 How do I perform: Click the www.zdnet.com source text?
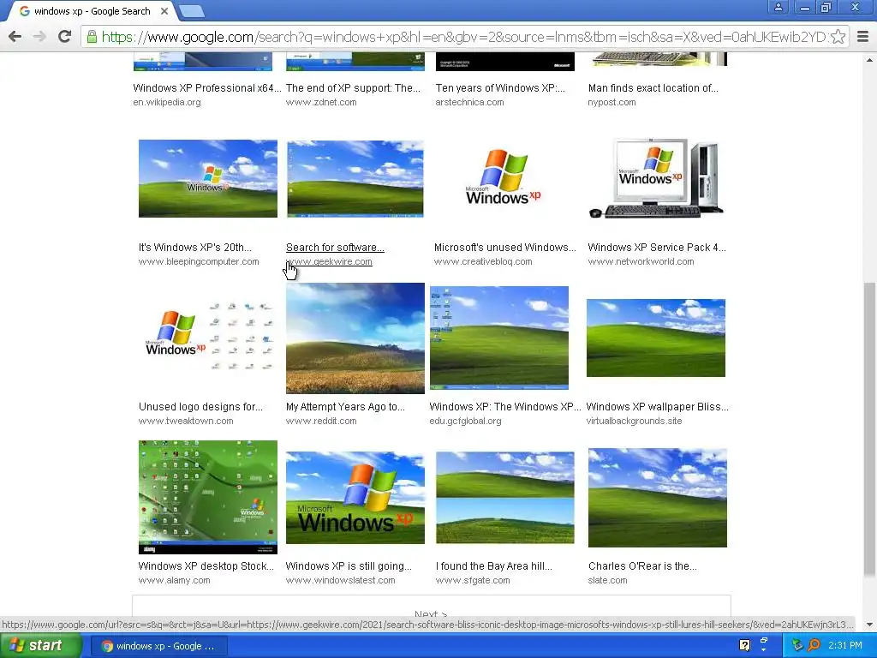pos(321,103)
